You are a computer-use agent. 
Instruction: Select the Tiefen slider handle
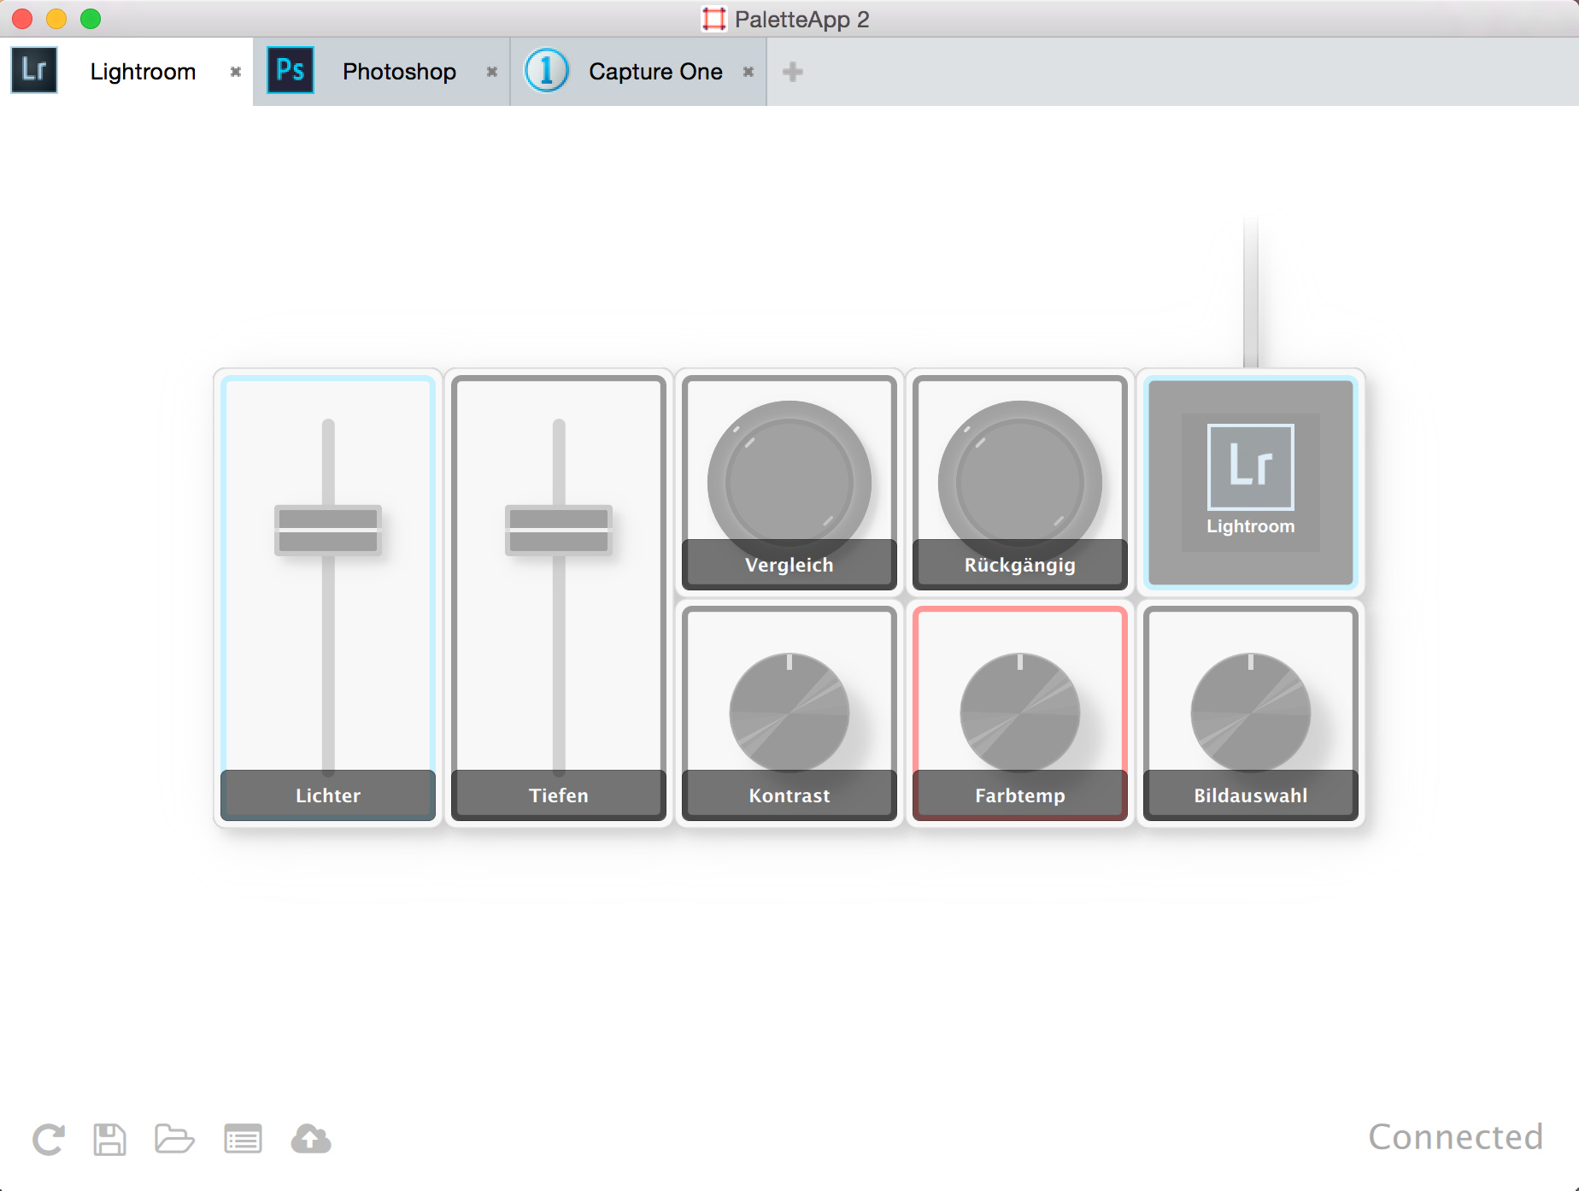[x=559, y=530]
